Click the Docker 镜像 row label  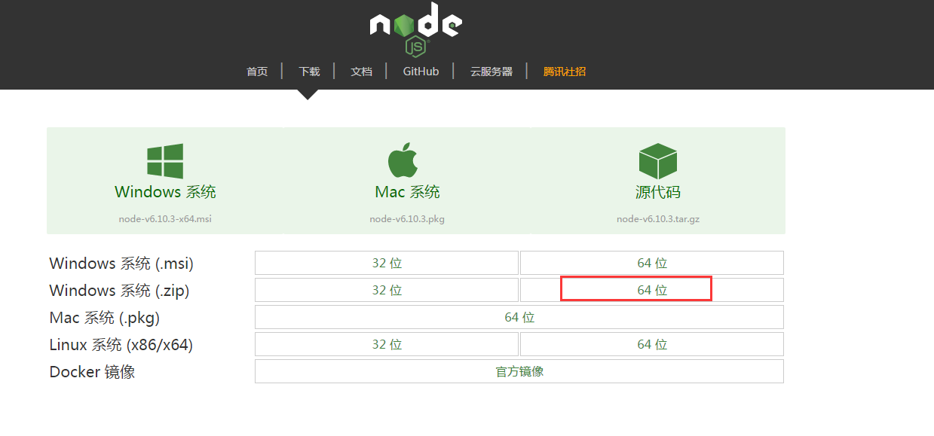point(92,372)
